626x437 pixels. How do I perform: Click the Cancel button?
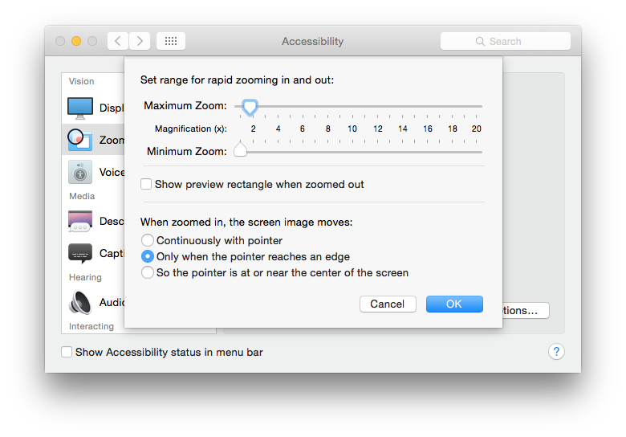pos(388,304)
